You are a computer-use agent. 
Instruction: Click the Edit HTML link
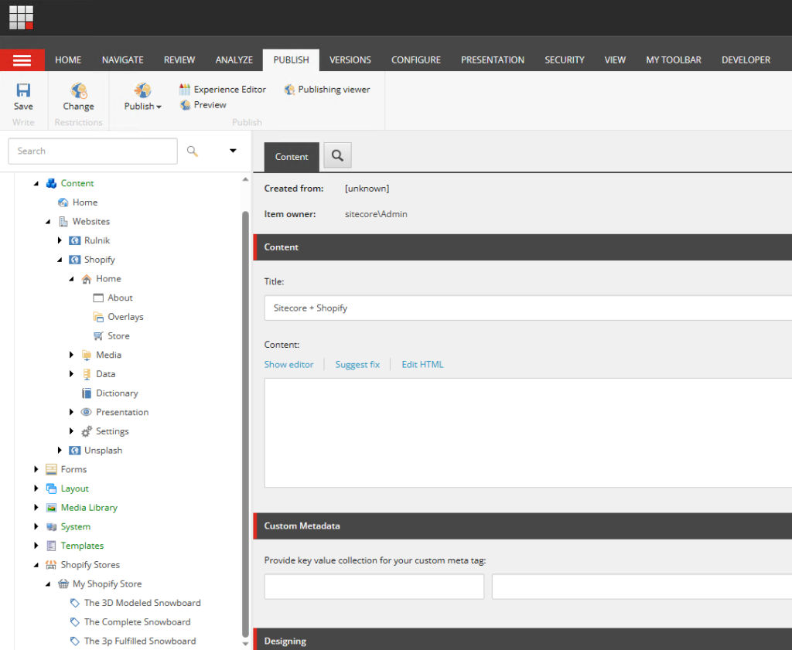click(x=422, y=365)
